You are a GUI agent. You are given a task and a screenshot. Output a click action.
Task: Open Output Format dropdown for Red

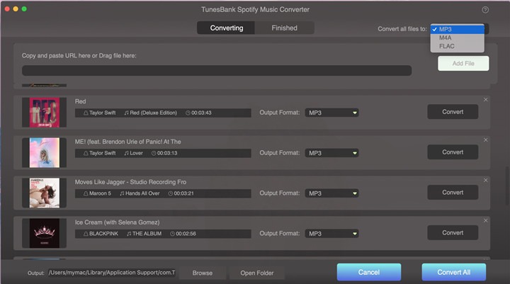click(x=331, y=113)
